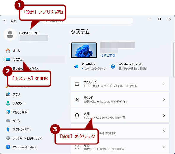This screenshot has width=175, height=154.
Task: Click the Home house icon in sidebar
Action: (x=8, y=51)
